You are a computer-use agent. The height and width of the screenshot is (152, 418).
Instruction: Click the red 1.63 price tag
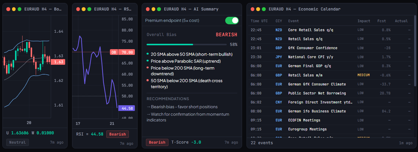point(58,62)
